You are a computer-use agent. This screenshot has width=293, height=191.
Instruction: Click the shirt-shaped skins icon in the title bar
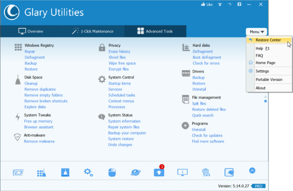point(220,4)
